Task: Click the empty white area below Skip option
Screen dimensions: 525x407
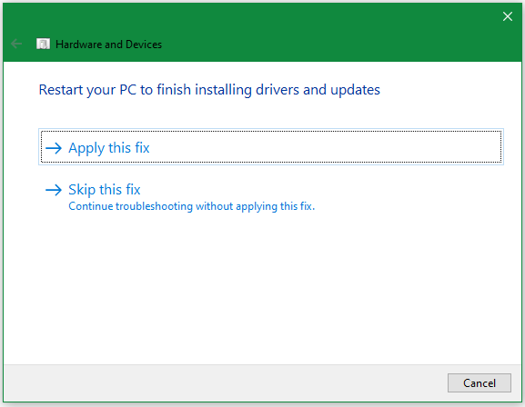Action: click(x=262, y=288)
